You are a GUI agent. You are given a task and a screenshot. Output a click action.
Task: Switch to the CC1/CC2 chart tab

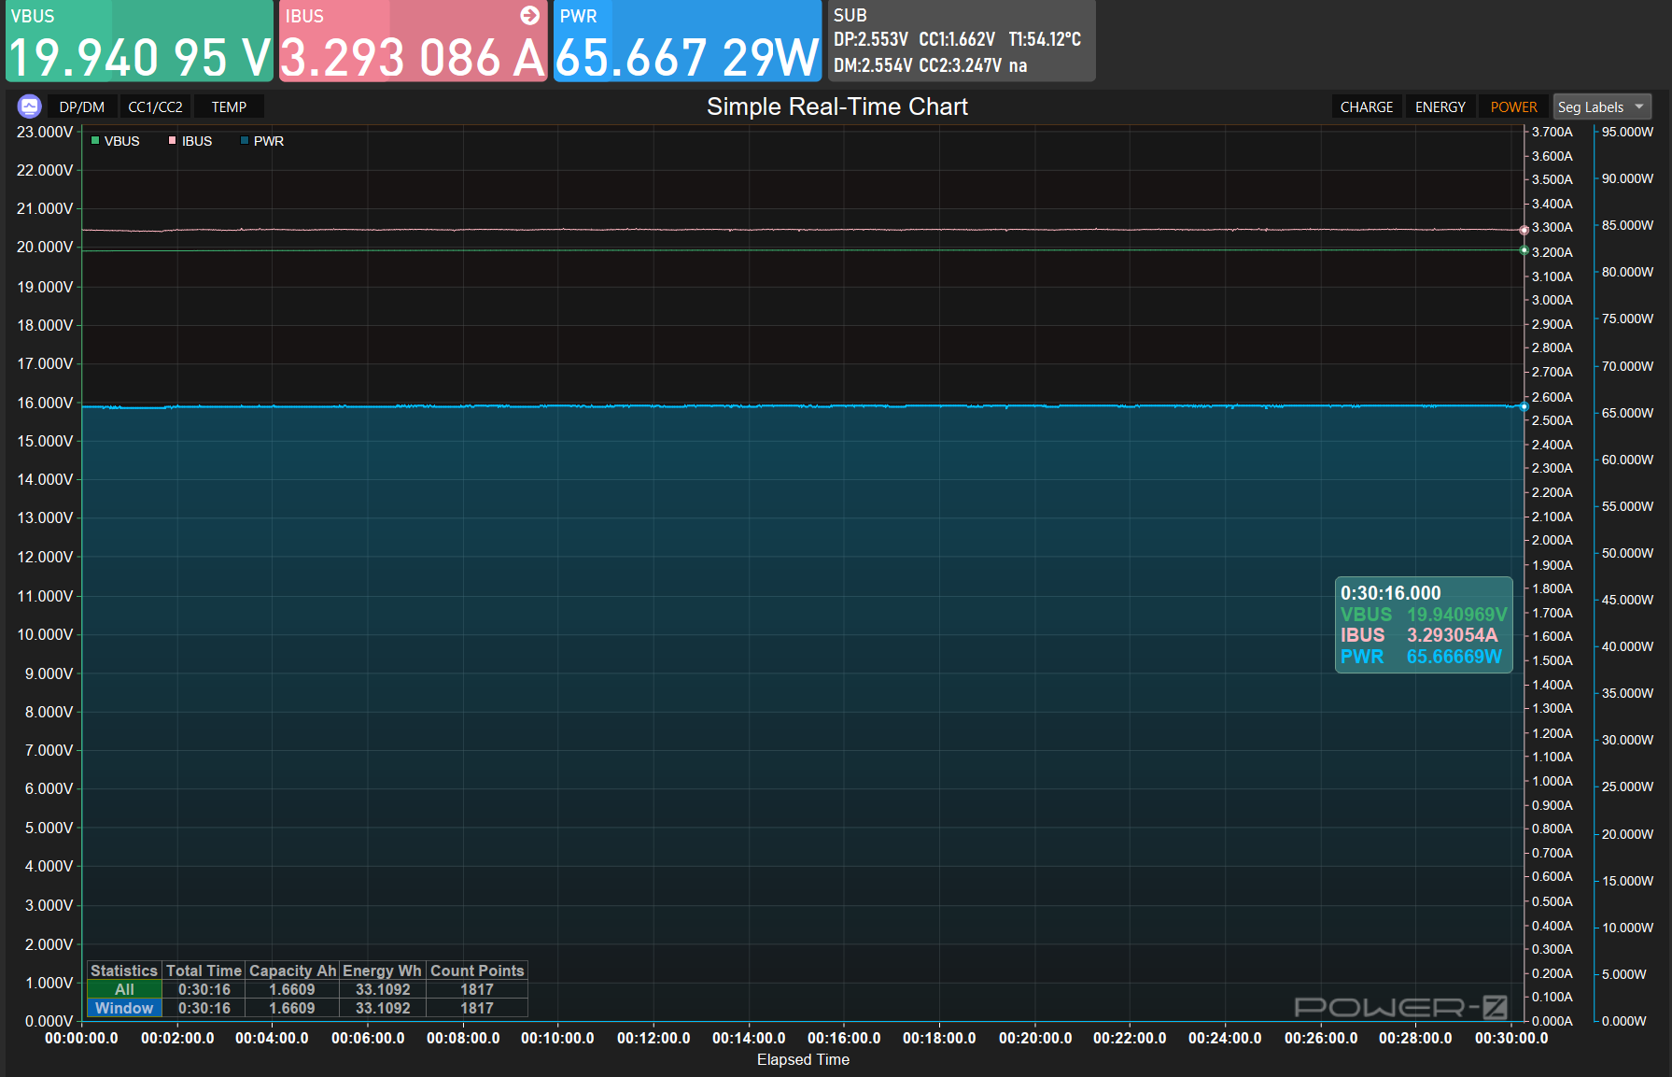155,106
